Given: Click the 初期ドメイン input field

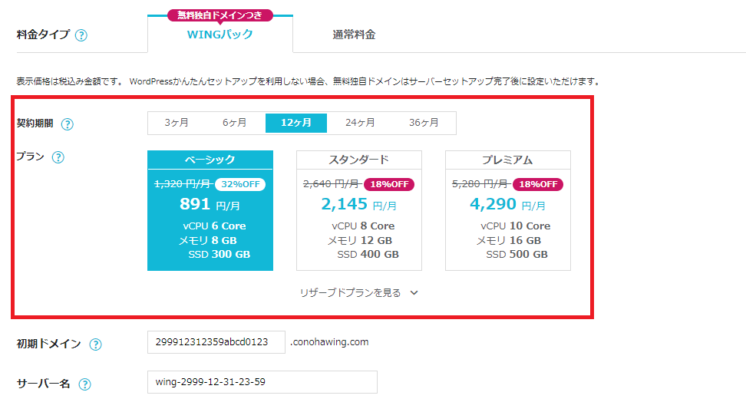Looking at the screenshot, I should [216, 342].
